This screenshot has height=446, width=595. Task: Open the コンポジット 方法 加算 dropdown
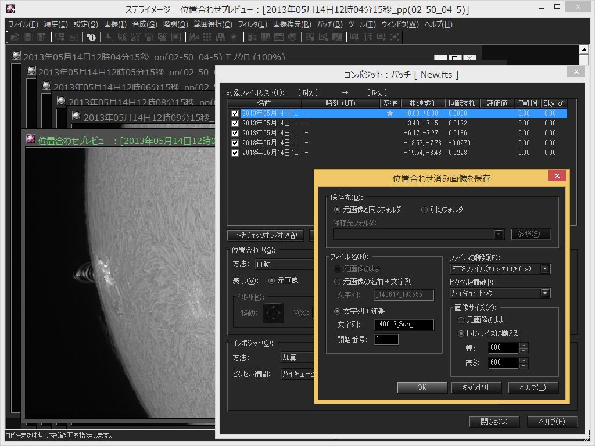click(297, 357)
